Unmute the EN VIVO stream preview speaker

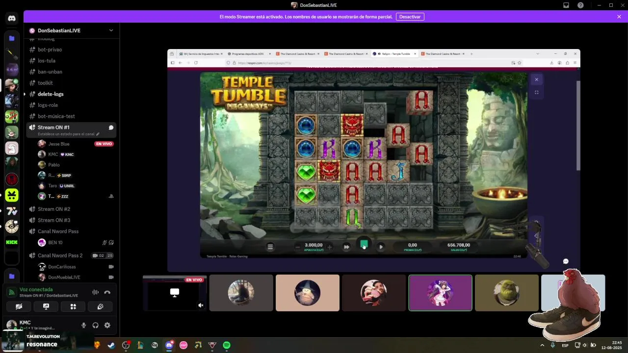pos(201,305)
